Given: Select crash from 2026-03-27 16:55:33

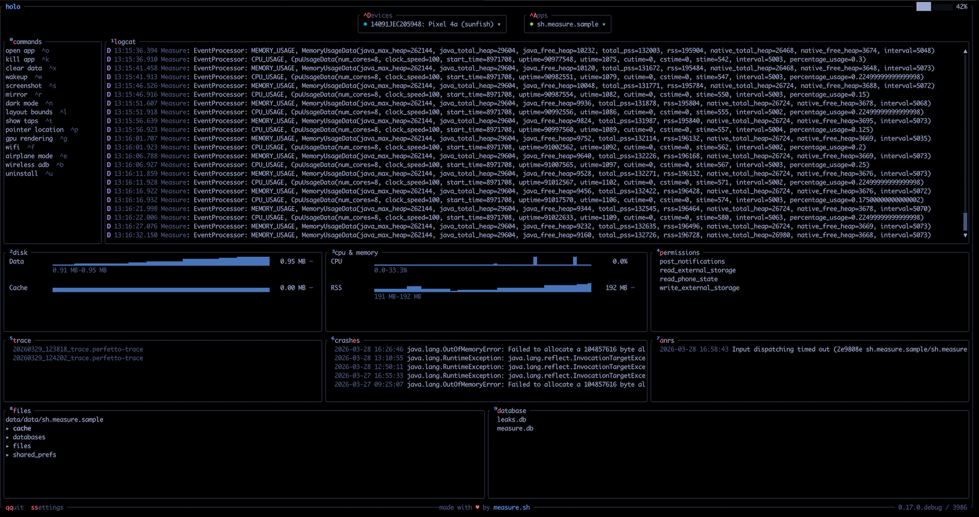Looking at the screenshot, I should (490, 375).
